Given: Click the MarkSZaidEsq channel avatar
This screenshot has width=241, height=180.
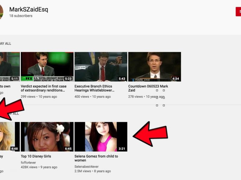Looking at the screenshot, I should 1,12.
